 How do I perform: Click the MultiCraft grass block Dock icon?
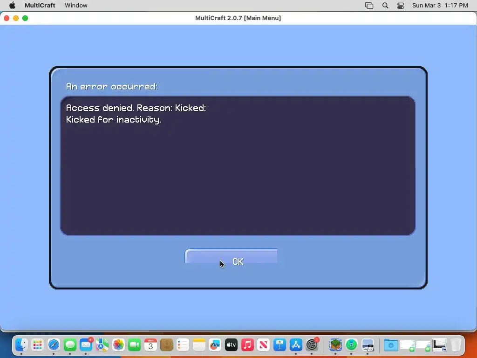pyautogui.click(x=335, y=345)
